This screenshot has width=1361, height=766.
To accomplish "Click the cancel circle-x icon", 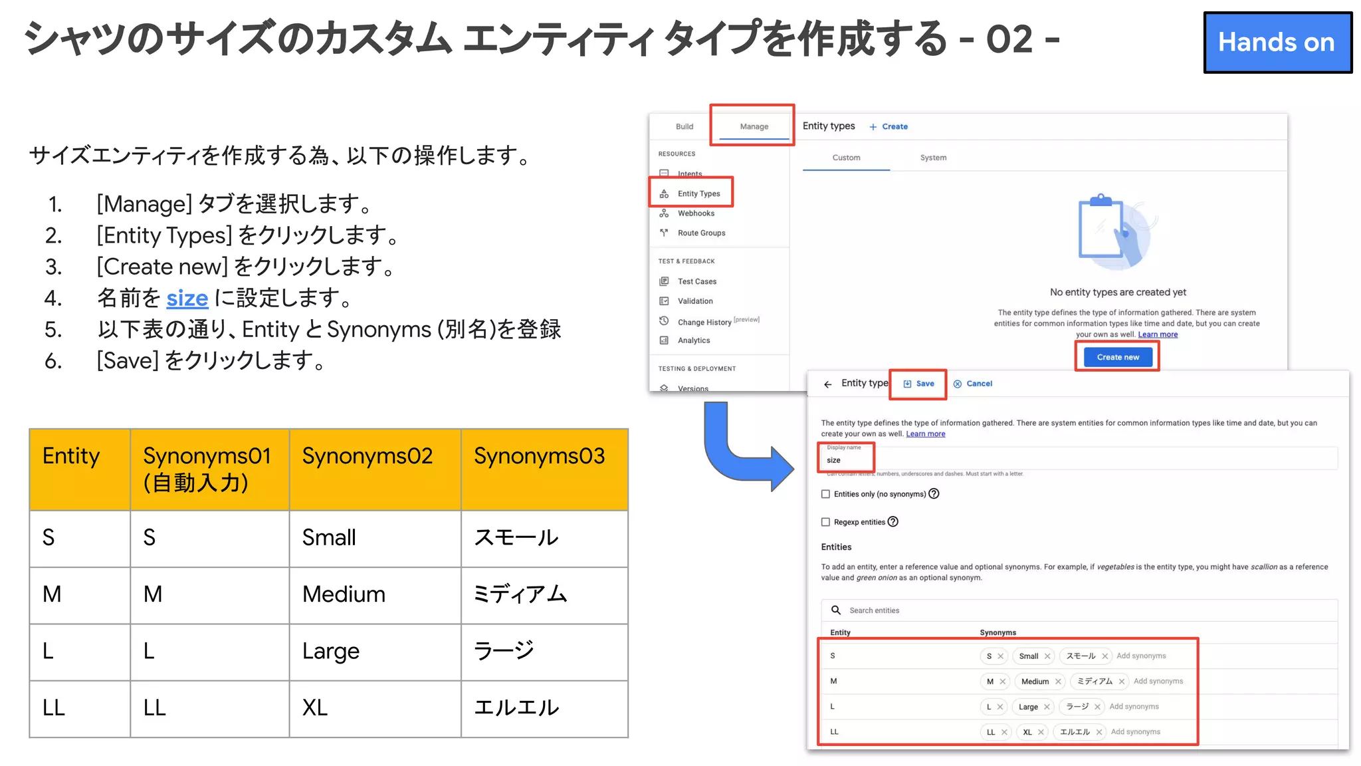I will click(958, 384).
